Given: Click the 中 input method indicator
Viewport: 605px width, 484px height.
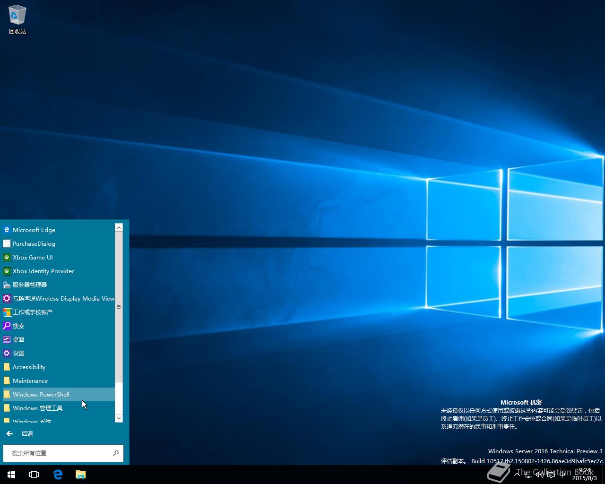Looking at the screenshot, I should (x=562, y=475).
